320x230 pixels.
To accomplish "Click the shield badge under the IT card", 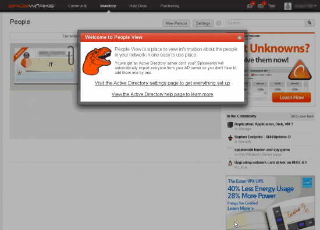I will click(19, 73).
